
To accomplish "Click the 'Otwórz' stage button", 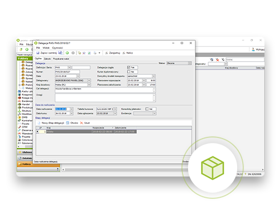I will pos(72,123).
